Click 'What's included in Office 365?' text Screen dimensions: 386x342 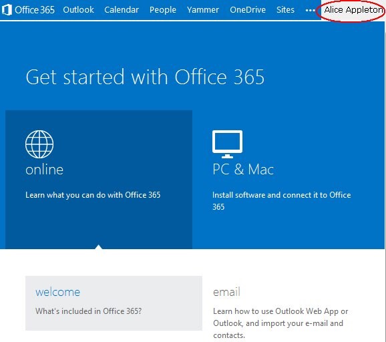(x=88, y=311)
